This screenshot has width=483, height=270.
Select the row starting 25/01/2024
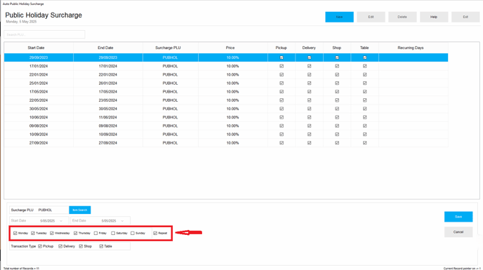point(226,83)
